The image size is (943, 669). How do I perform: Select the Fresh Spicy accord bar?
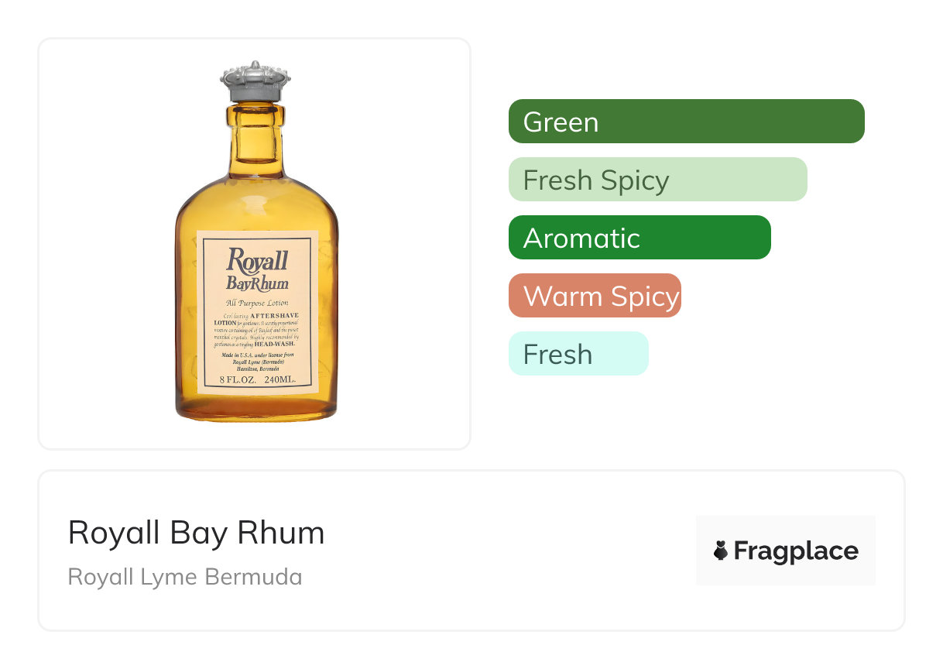coord(657,180)
